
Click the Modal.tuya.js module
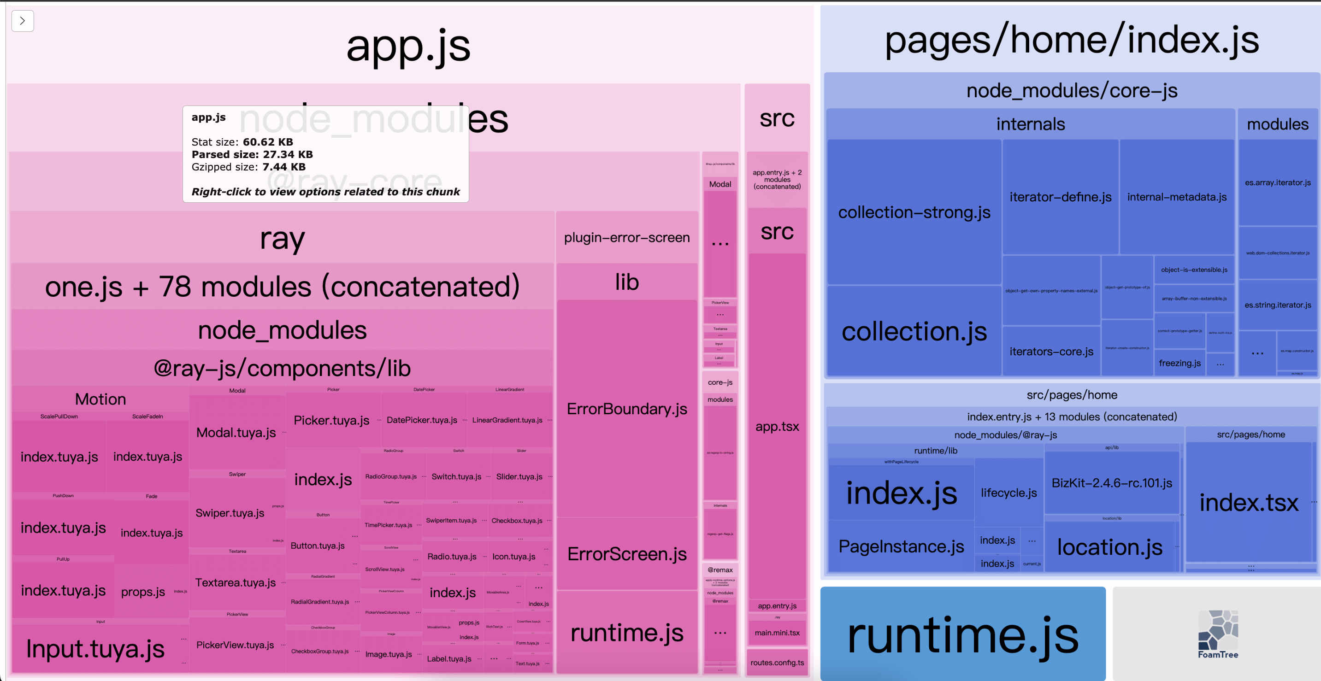coord(236,432)
